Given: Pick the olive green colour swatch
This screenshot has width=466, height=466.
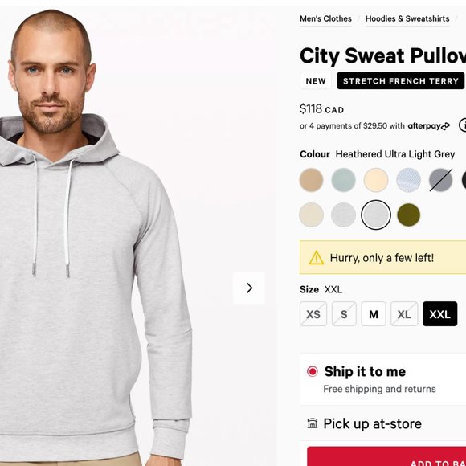Looking at the screenshot, I should [x=408, y=215].
